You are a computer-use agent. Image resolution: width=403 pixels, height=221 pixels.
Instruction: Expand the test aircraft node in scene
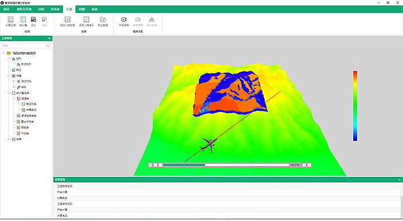(13, 81)
